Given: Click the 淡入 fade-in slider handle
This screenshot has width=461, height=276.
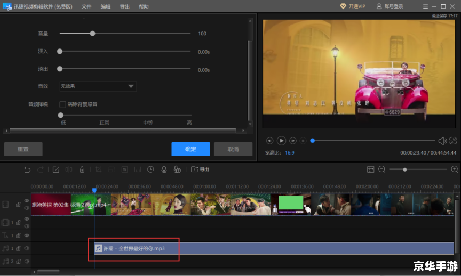Looking at the screenshot, I should pos(60,51).
